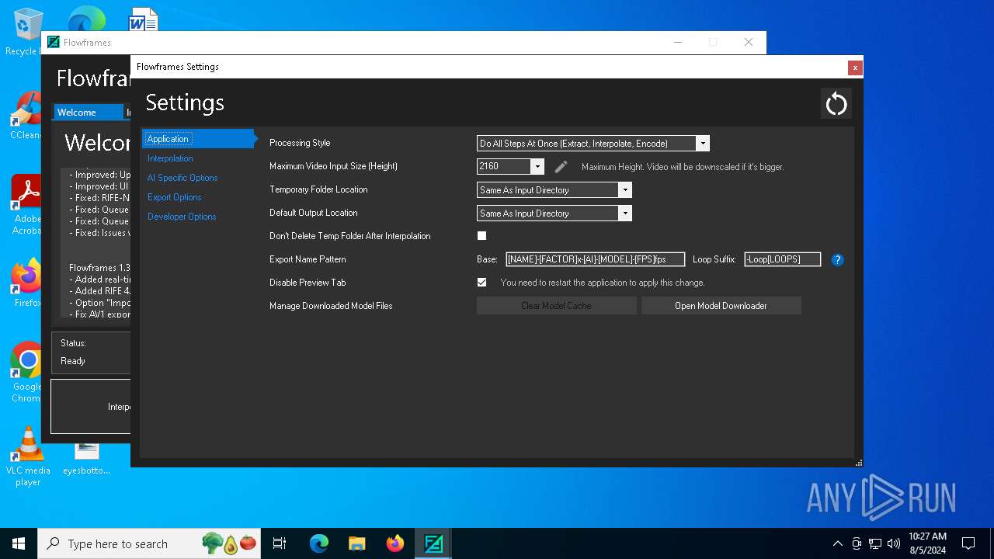Open the Windows Start menu
This screenshot has height=559, width=994.
(x=19, y=543)
